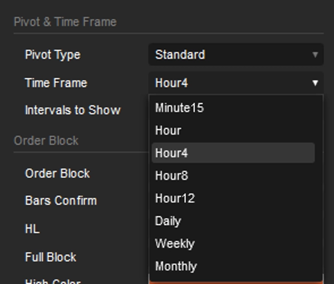Choose Hour12 time frame option
The width and height of the screenshot is (334, 284).
pyautogui.click(x=175, y=198)
